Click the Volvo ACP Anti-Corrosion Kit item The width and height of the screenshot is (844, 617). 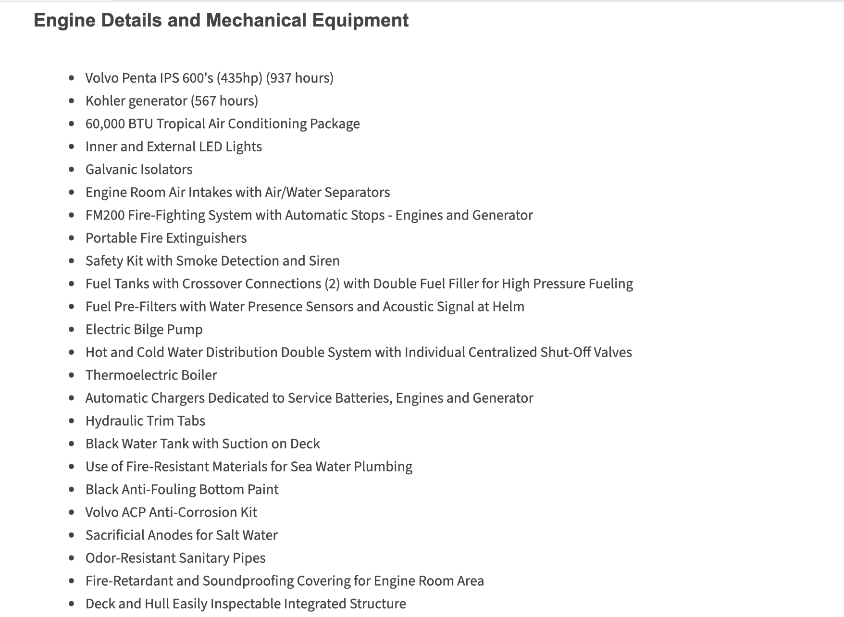pyautogui.click(x=171, y=512)
